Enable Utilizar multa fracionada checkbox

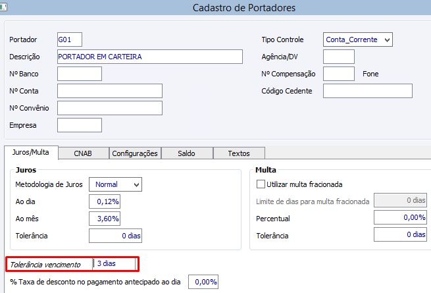(x=261, y=184)
